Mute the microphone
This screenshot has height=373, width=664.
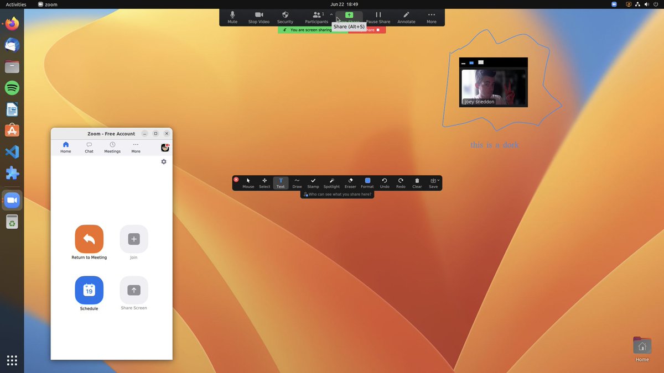(232, 17)
